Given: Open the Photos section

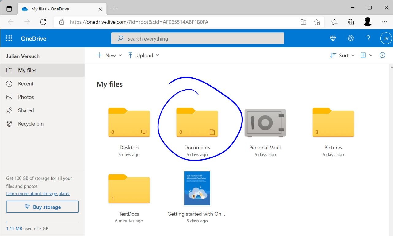Looking at the screenshot, I should (26, 97).
